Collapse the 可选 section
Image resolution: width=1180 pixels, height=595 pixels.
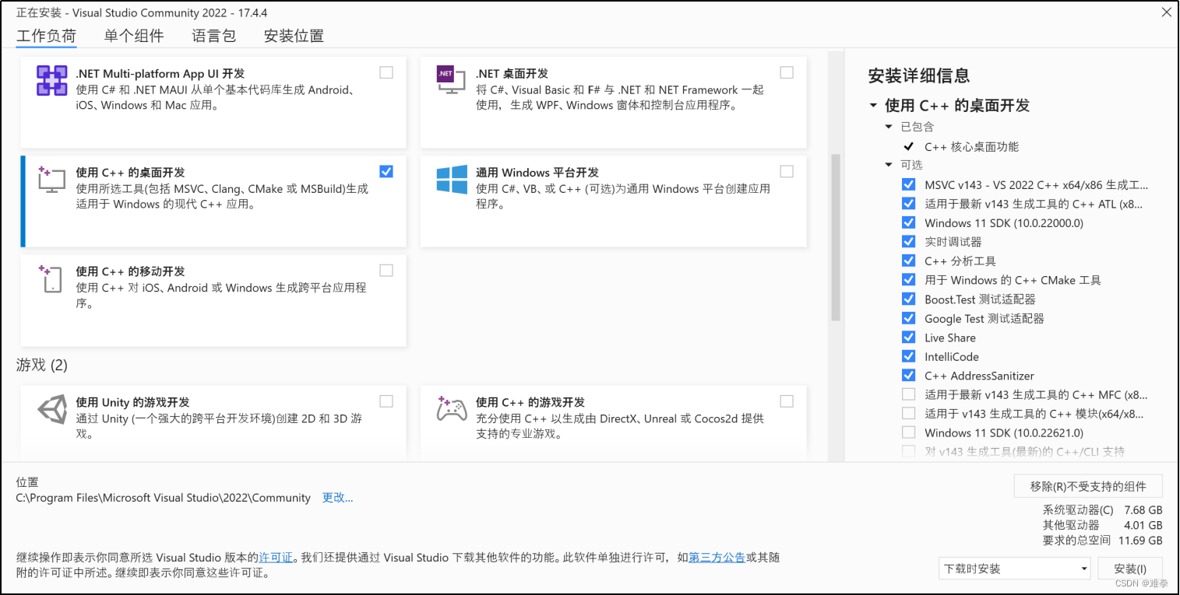(x=889, y=165)
